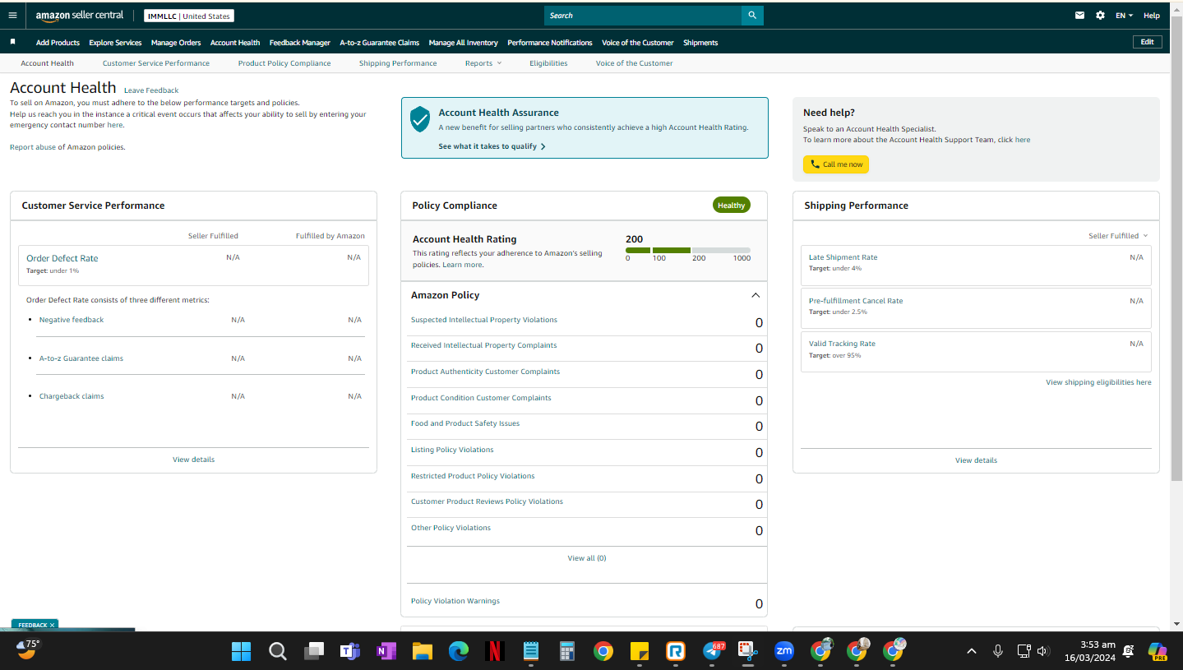Click the Account Health Rating progress bar
This screenshot has height=670, width=1183.
[x=688, y=250]
